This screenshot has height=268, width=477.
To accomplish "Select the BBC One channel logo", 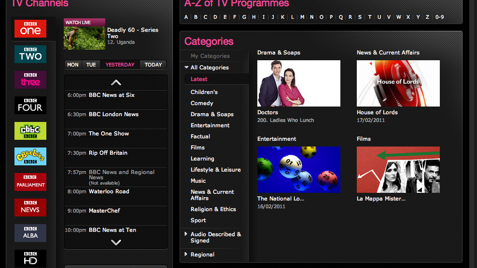I will 30,28.
